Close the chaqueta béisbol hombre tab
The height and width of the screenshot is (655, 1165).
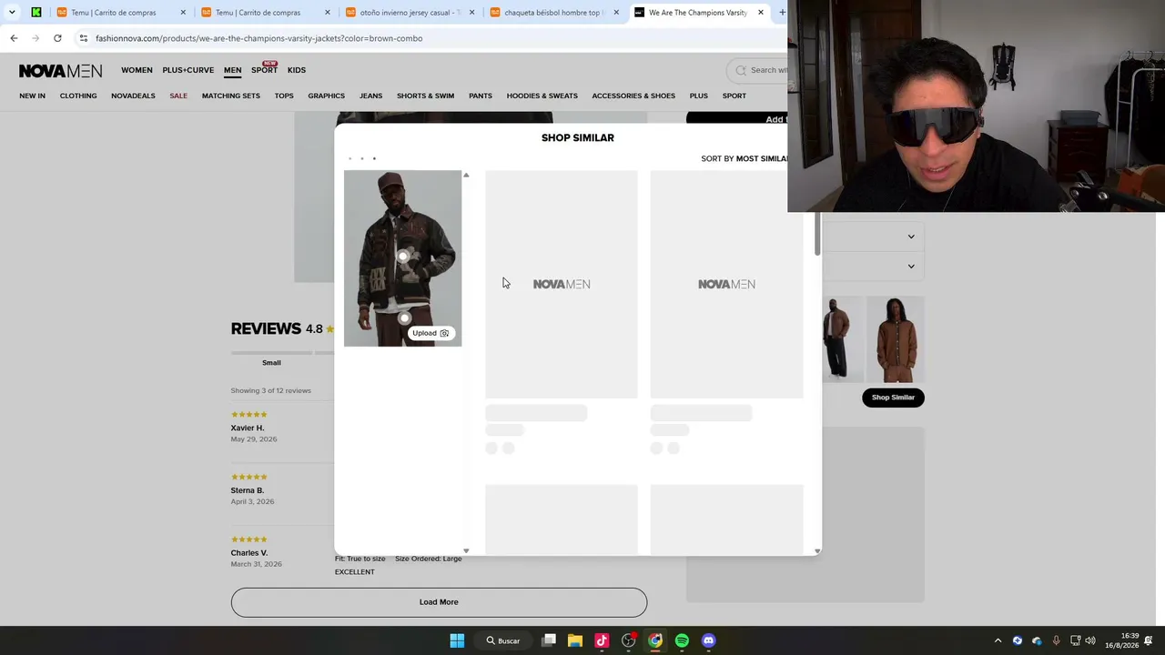coord(616,13)
